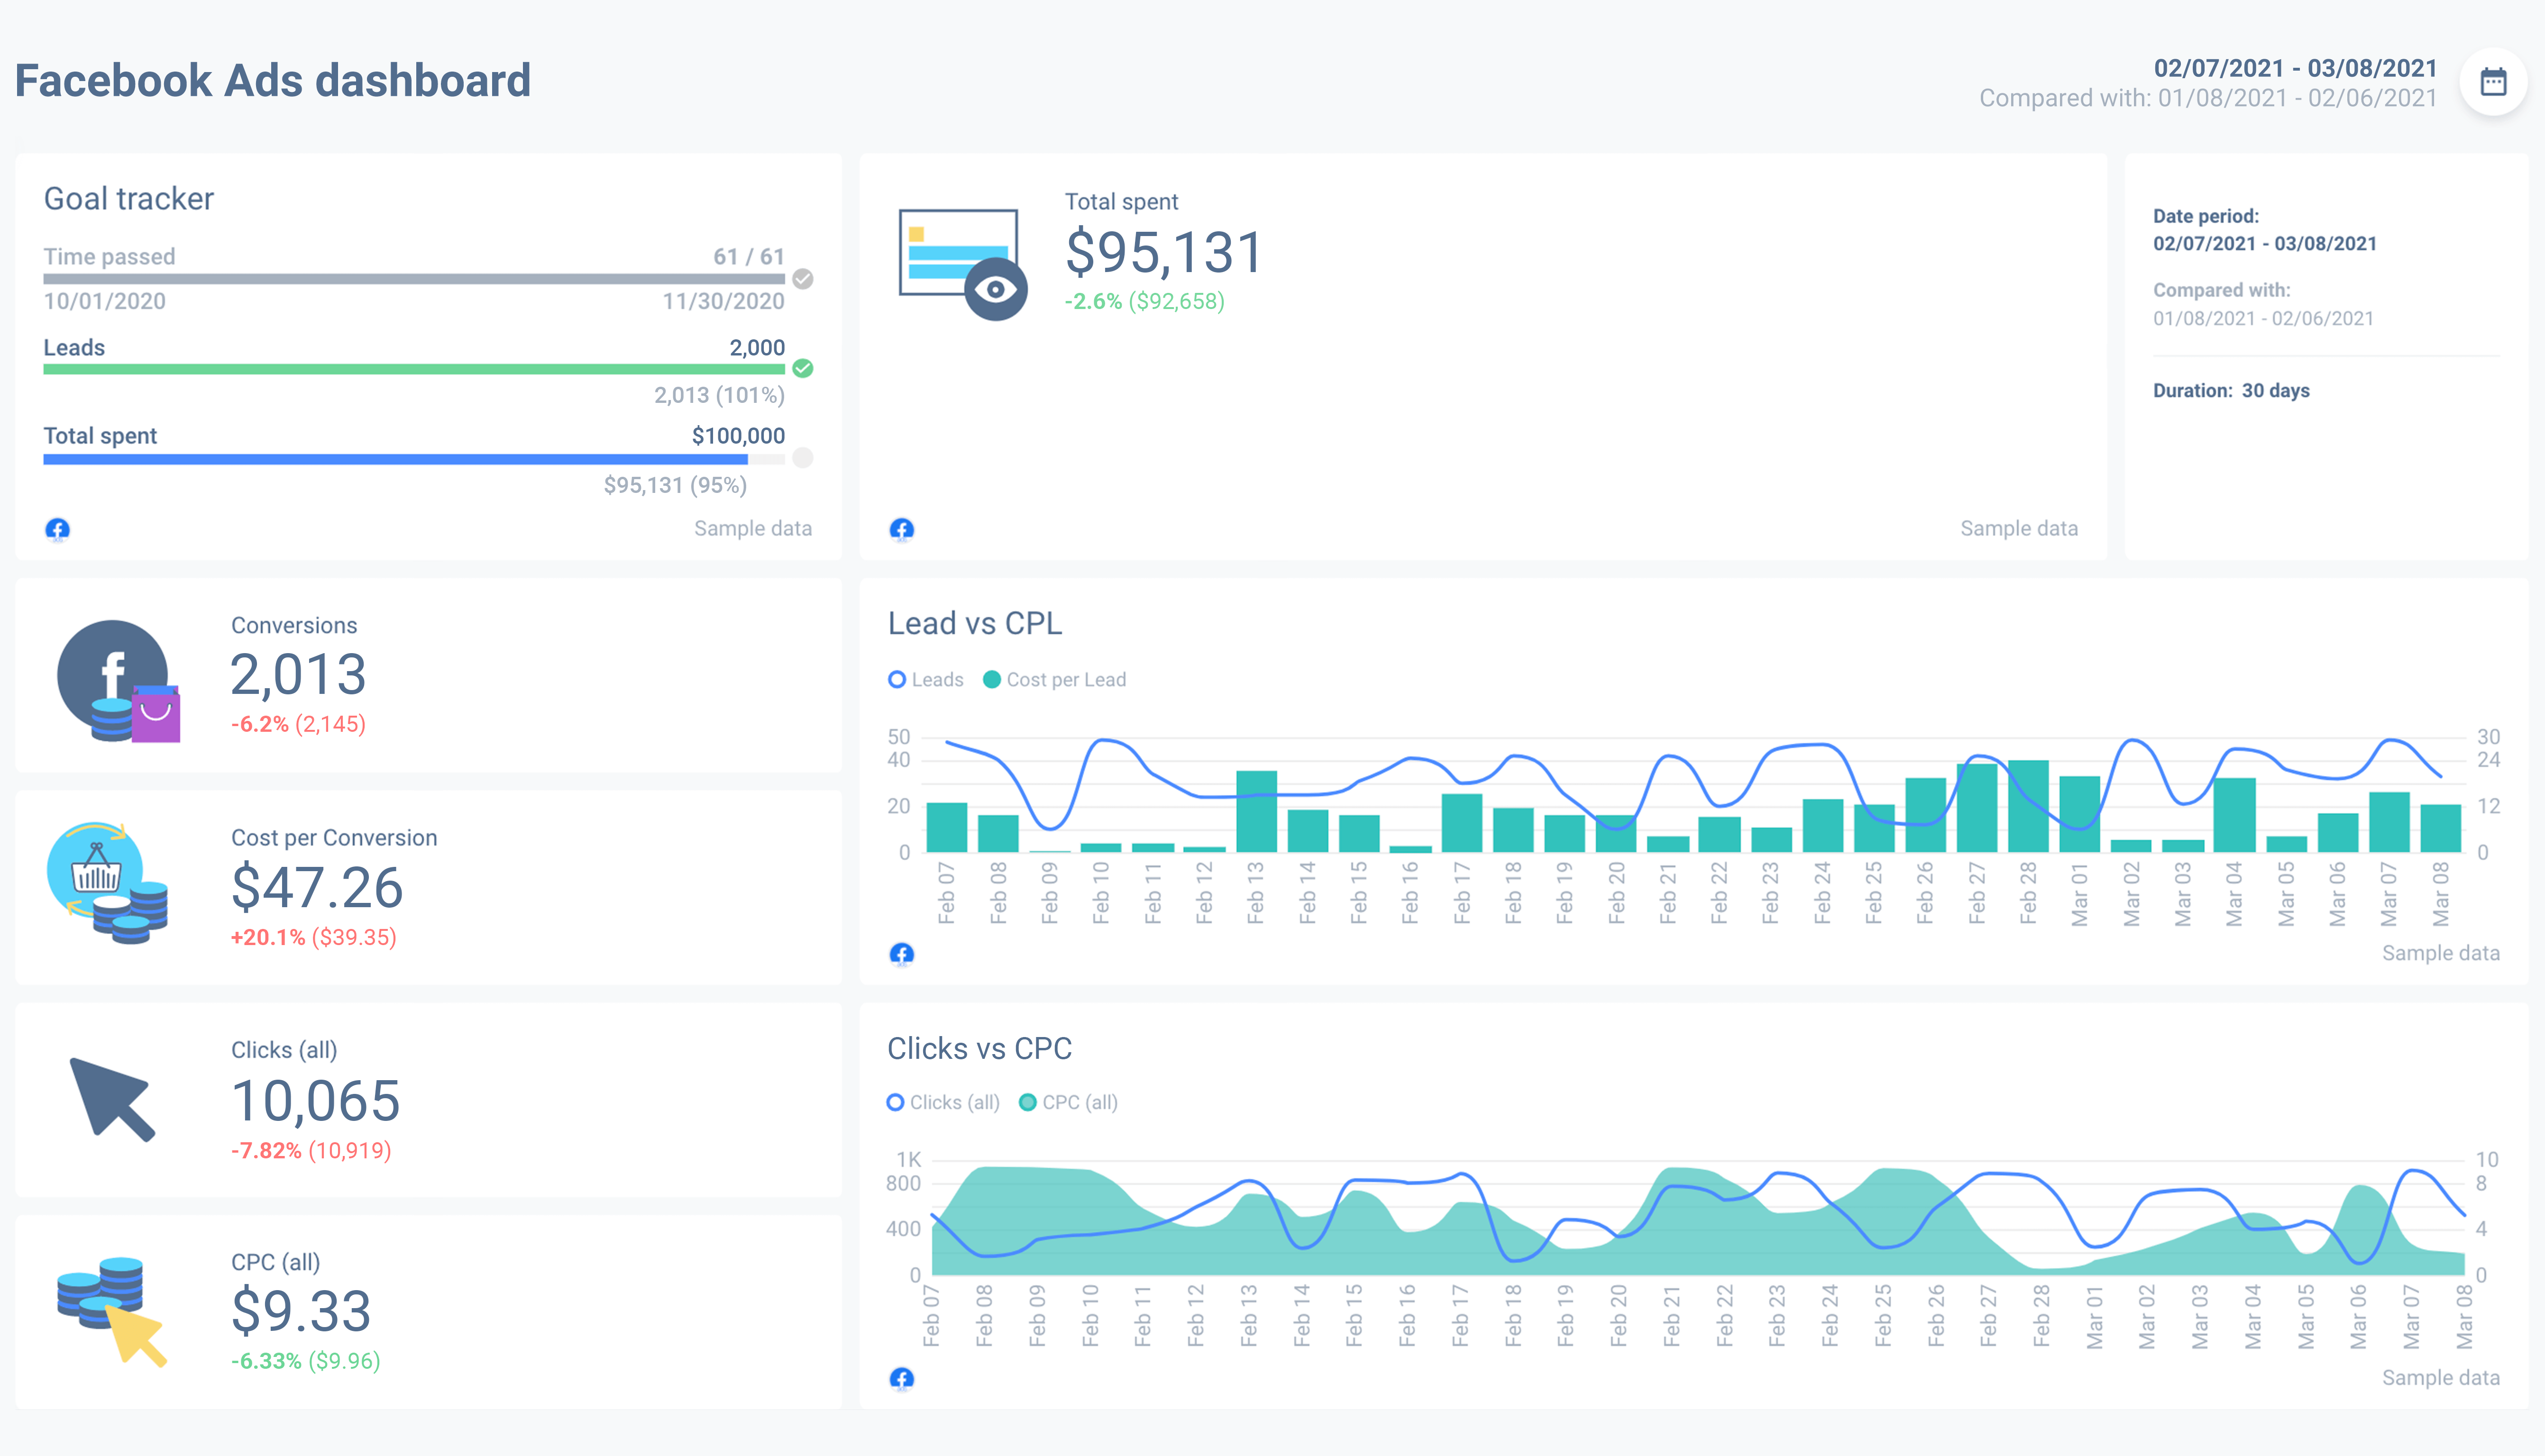Click the shopping basket Cost per Conversion icon
Viewport: 2545px width, 1456px height.
[107, 884]
